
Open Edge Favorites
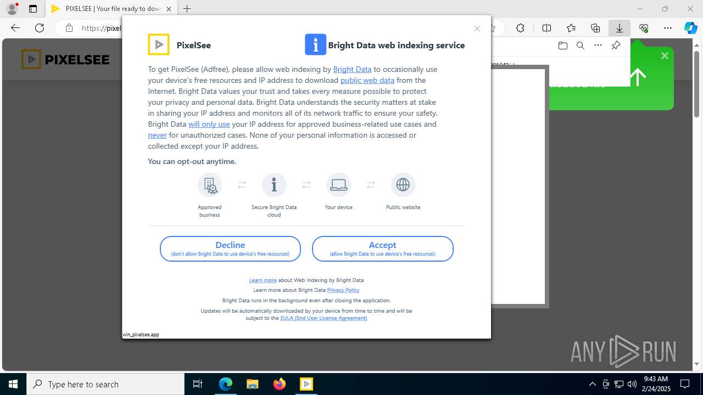click(x=571, y=28)
